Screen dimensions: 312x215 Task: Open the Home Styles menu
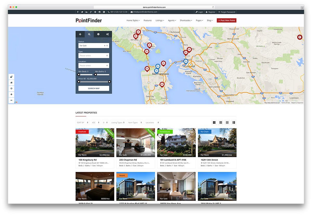tap(133, 20)
